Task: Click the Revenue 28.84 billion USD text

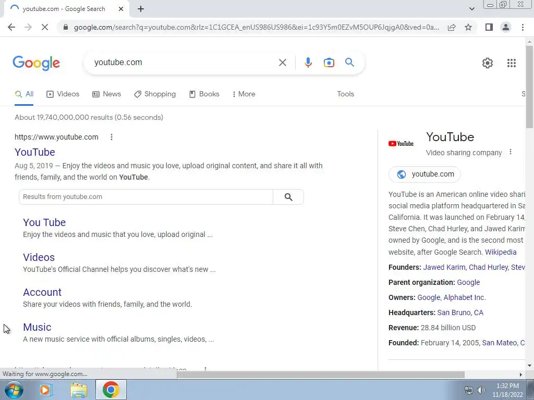Action: click(x=432, y=328)
